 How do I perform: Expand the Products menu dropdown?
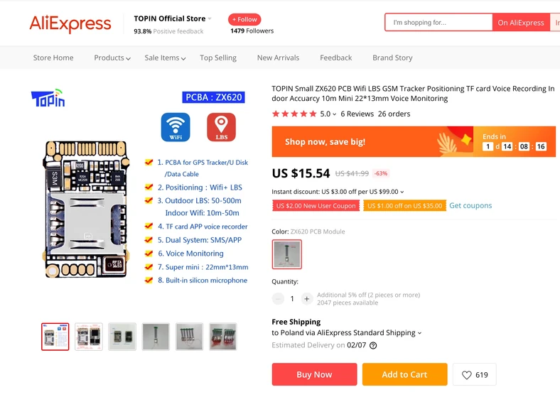(112, 58)
